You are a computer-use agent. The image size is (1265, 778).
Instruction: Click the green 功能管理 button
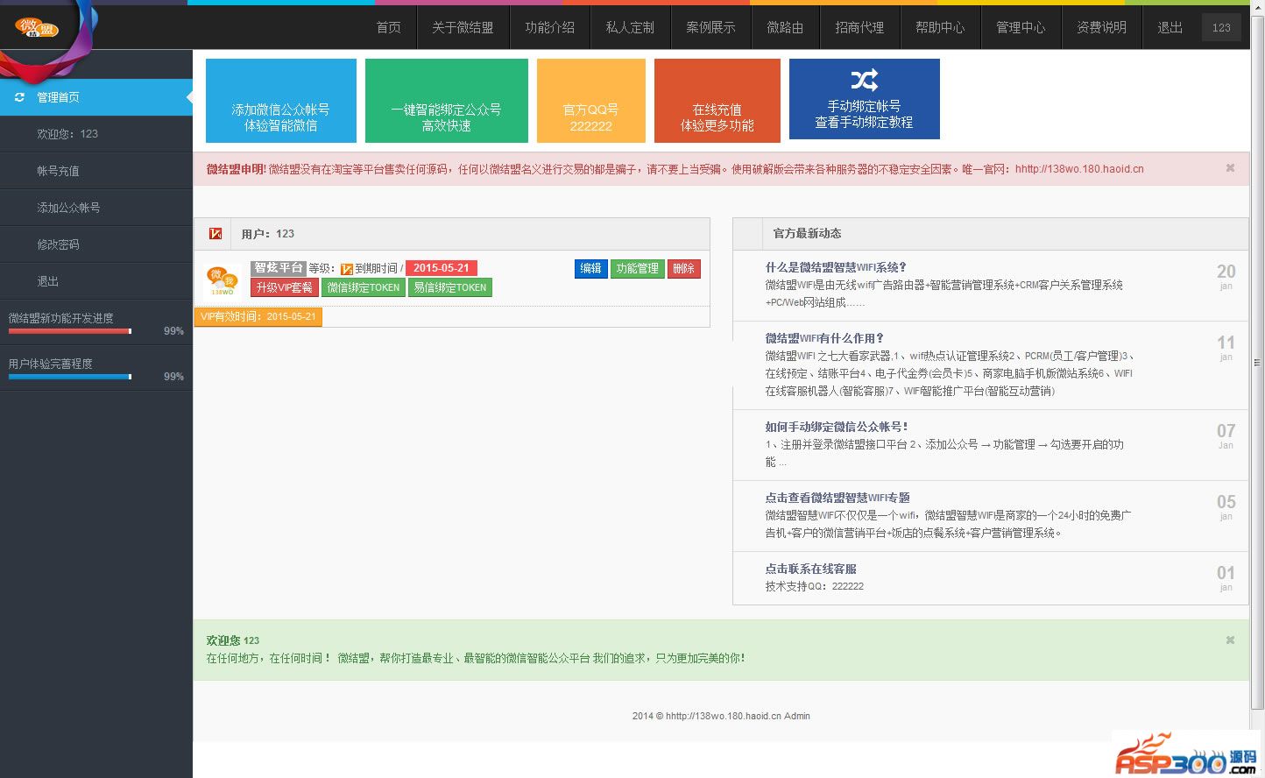click(637, 269)
